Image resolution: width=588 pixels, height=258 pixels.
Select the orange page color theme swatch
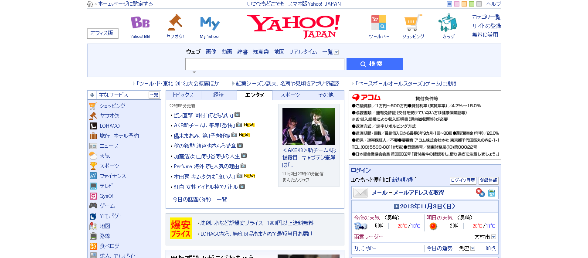(464, 4)
